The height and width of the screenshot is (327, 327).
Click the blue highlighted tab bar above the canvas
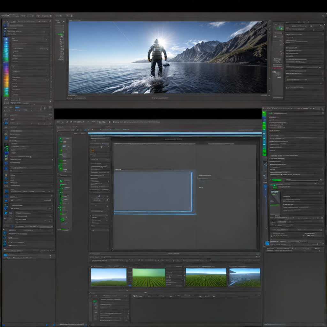(175, 133)
